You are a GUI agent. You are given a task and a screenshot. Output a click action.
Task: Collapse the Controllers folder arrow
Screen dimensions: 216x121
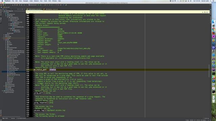pyautogui.click(x=9, y=21)
